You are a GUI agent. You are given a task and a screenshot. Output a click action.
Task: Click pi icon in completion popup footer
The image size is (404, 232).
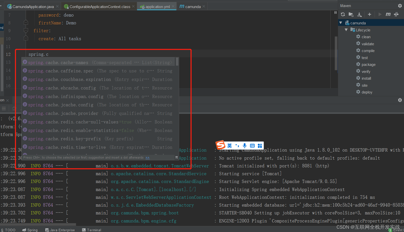[x=177, y=158]
